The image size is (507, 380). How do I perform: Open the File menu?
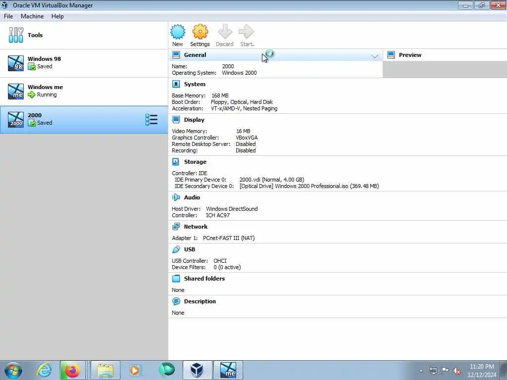(8, 16)
